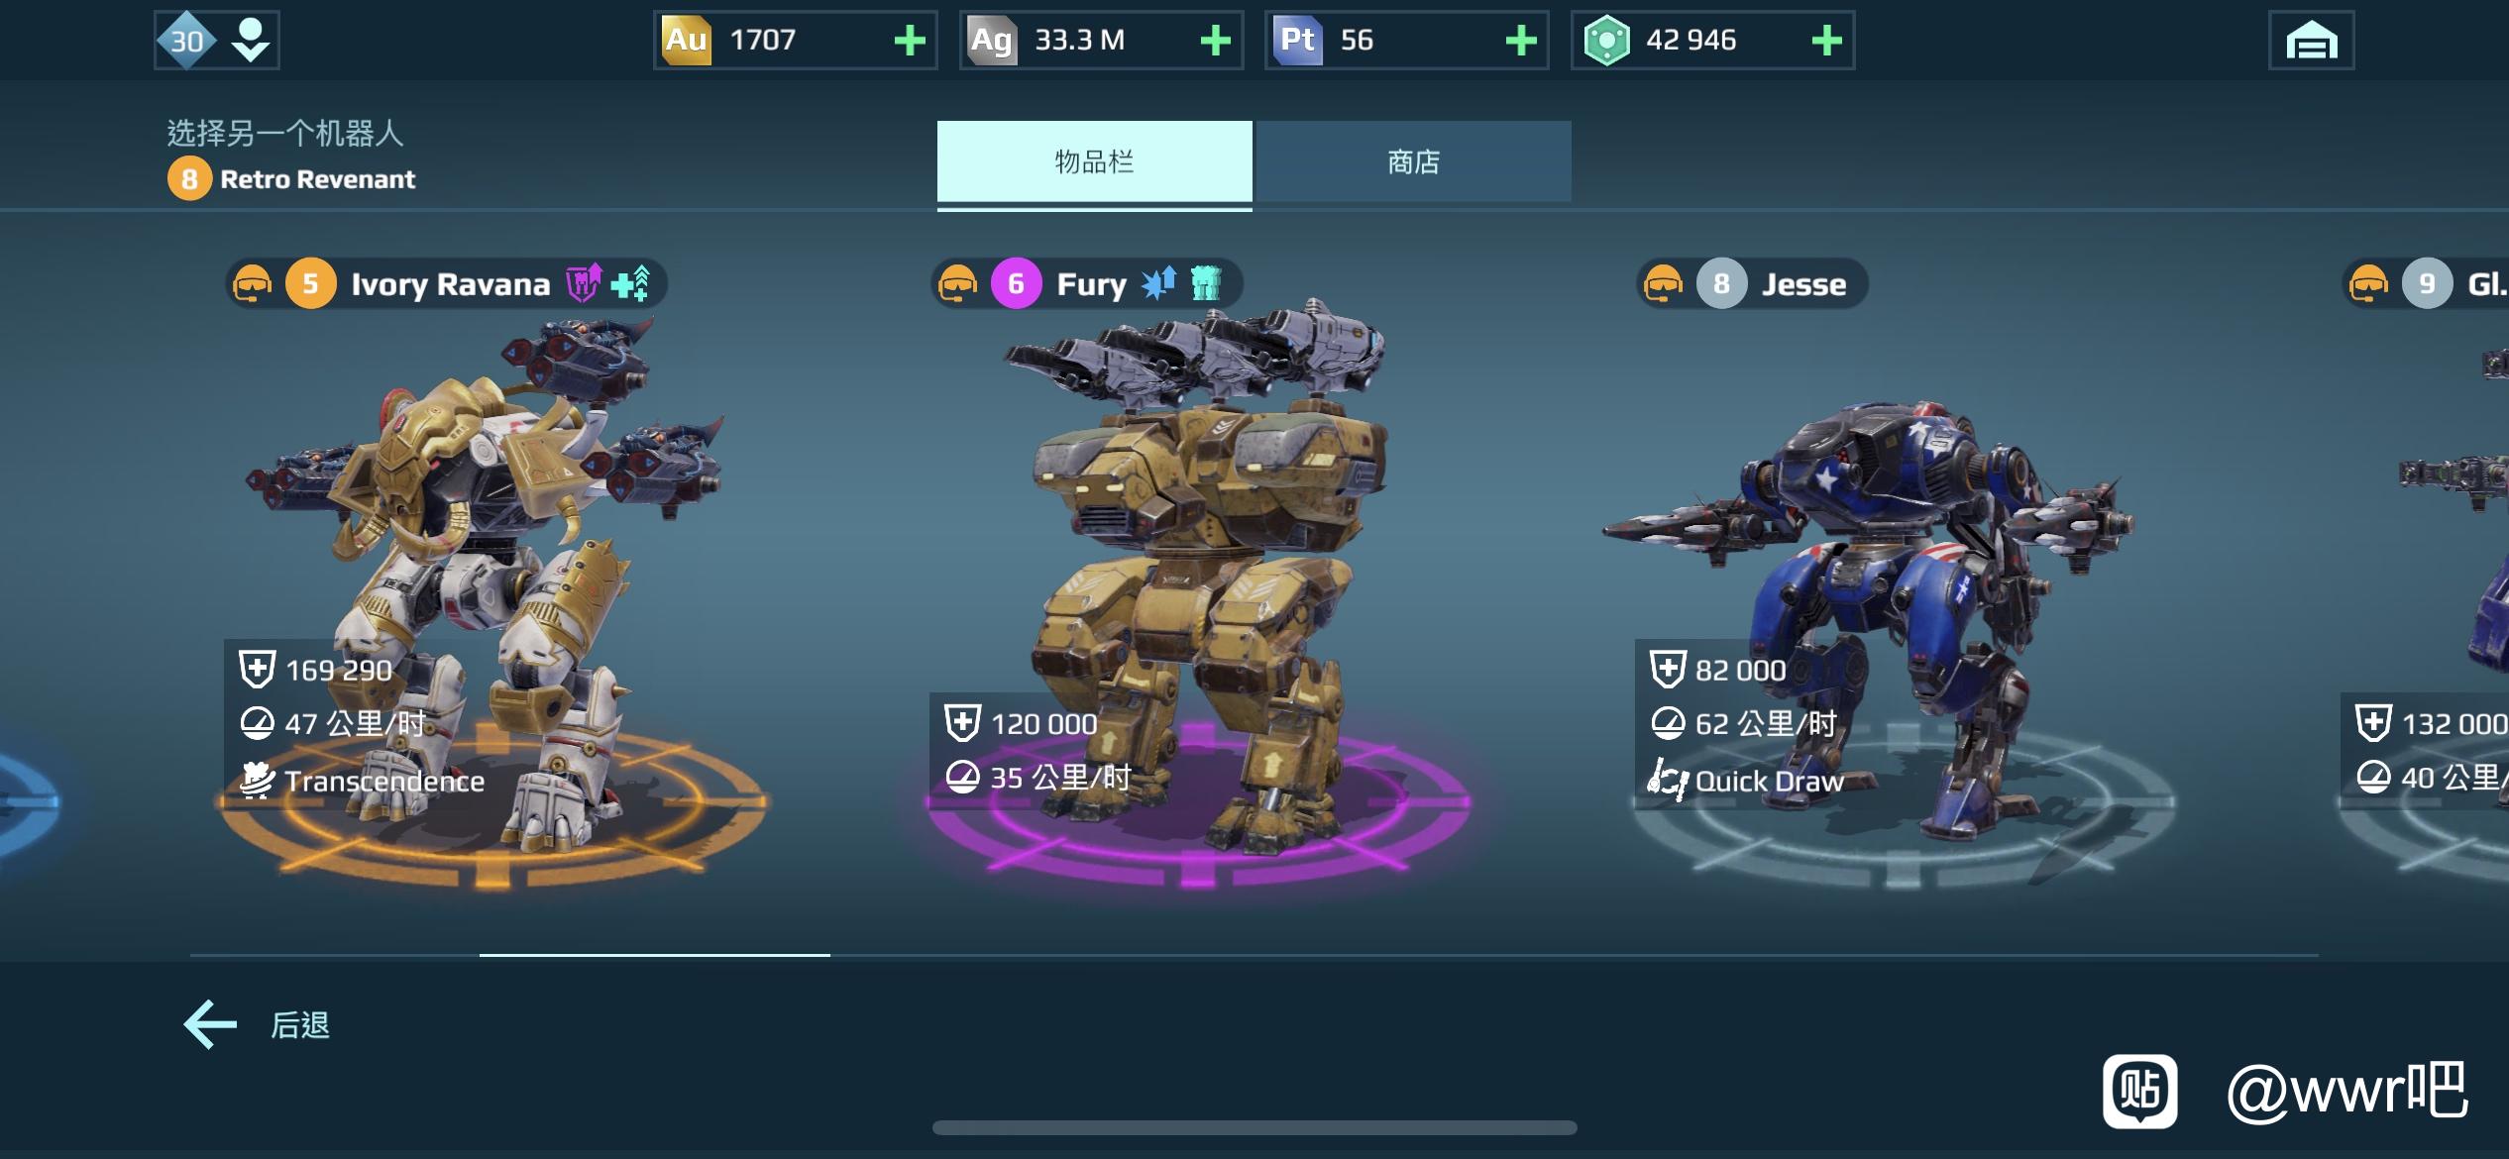2509x1159 pixels.
Task: Select the Ivory Ravana robot
Action: [x=486, y=575]
